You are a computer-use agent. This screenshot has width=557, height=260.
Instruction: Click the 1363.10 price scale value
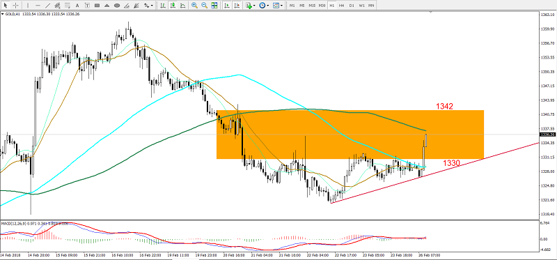point(547,15)
